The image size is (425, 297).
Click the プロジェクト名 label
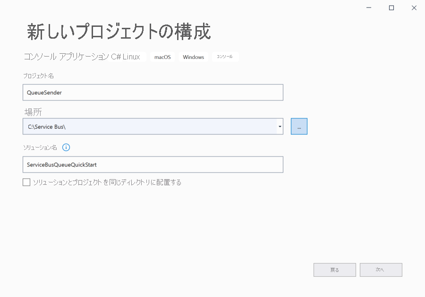(38, 76)
